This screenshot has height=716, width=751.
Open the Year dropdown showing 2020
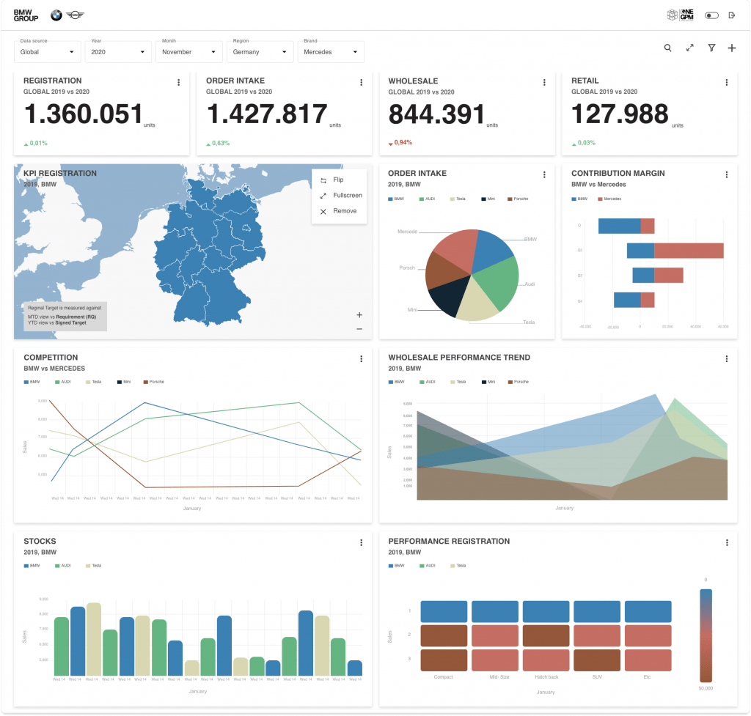click(x=118, y=52)
